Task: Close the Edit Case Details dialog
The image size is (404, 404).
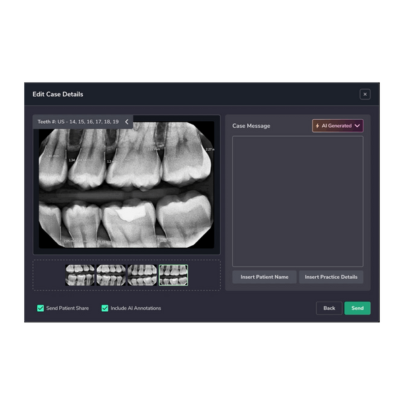Action: click(365, 94)
